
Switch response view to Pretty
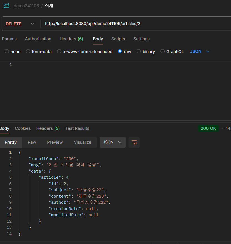[11, 142]
